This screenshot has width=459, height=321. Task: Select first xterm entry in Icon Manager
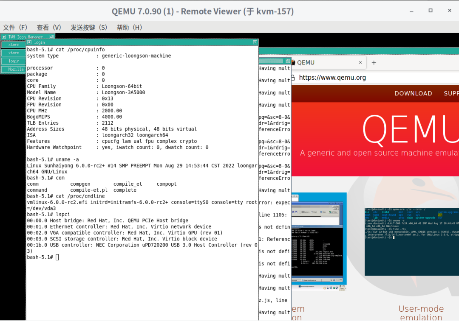click(14, 45)
